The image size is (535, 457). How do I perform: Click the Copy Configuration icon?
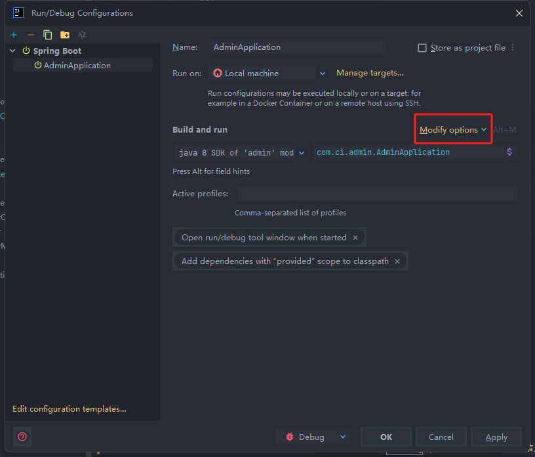tap(48, 35)
